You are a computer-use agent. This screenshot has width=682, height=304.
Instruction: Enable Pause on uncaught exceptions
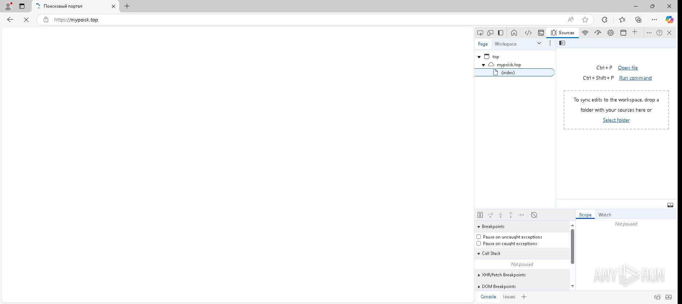[x=479, y=237]
